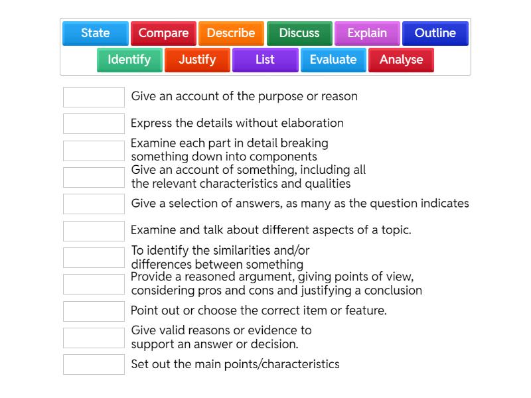Click empty slot for 'different aspects of a topic'
Image resolution: width=531 pixels, height=398 pixels.
coord(94,231)
